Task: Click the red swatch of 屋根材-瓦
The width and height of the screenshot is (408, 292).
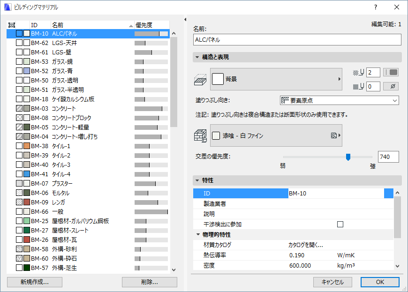Action: pyautogui.click(x=27, y=240)
